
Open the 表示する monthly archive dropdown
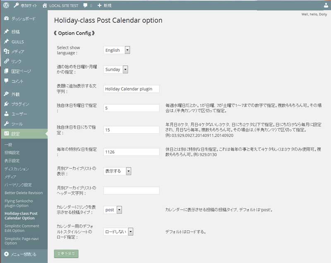[x=118, y=171]
